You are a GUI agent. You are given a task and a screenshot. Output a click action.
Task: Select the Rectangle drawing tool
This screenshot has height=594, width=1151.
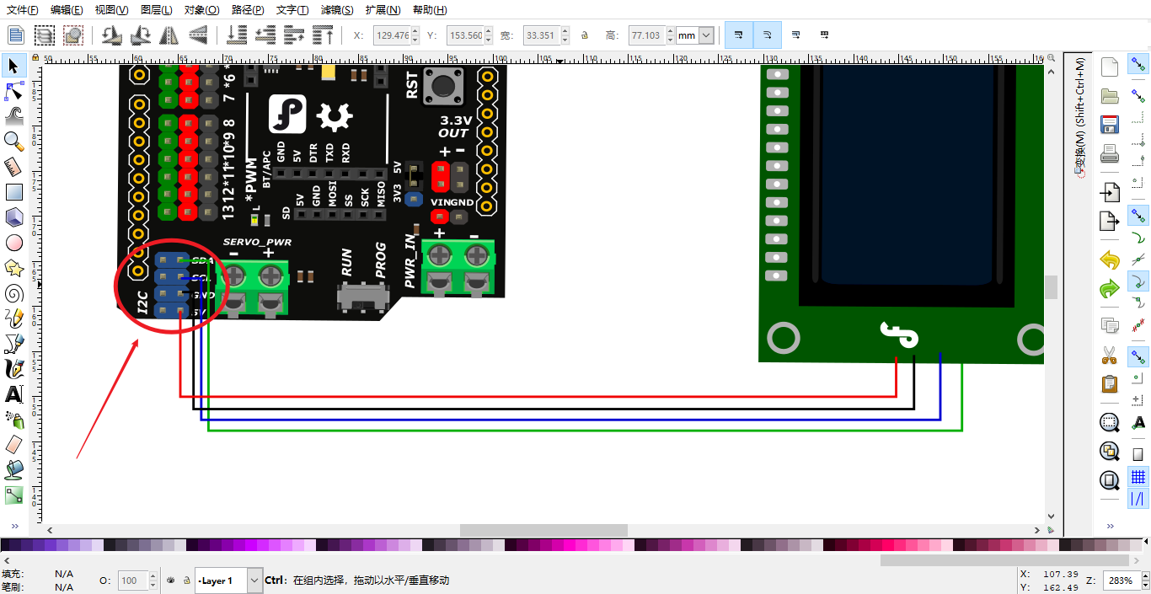point(14,192)
